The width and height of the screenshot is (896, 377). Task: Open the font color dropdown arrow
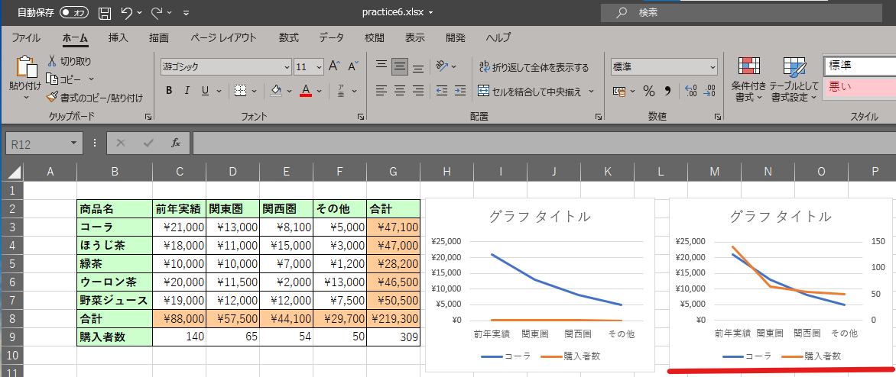[x=319, y=91]
